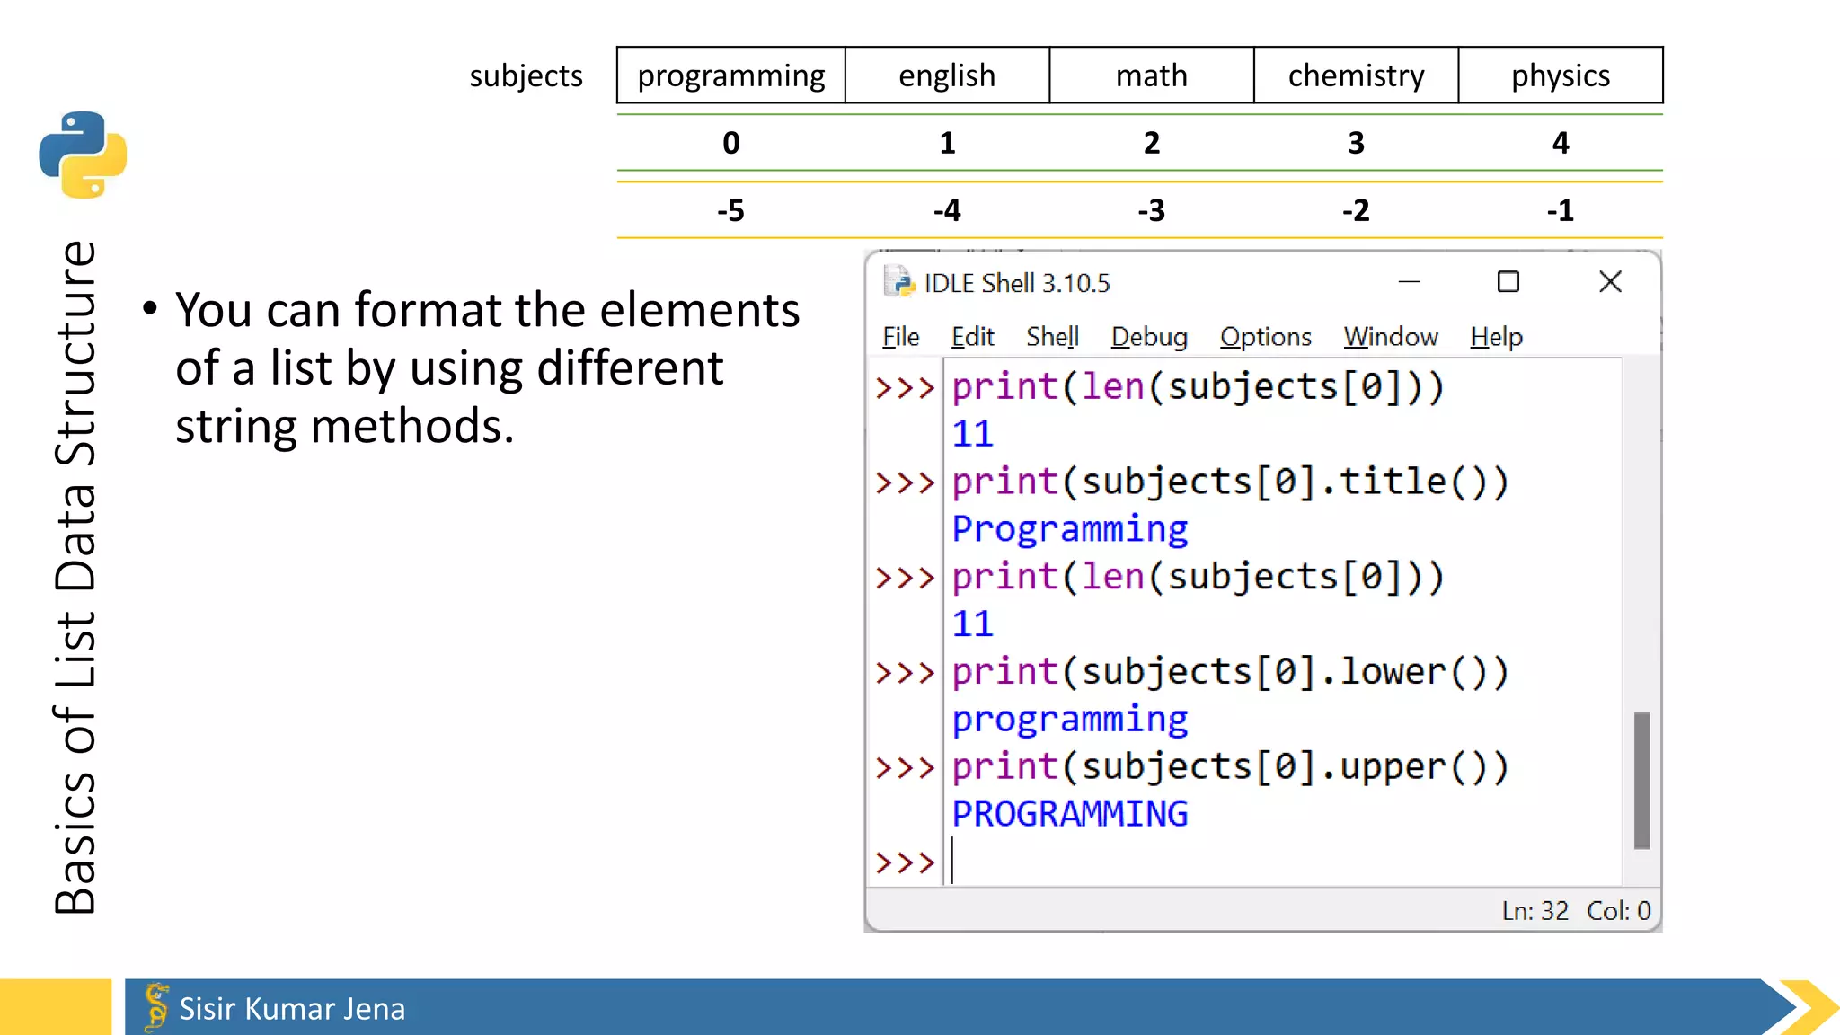
Task: Open the Options menu
Action: 1265,337
